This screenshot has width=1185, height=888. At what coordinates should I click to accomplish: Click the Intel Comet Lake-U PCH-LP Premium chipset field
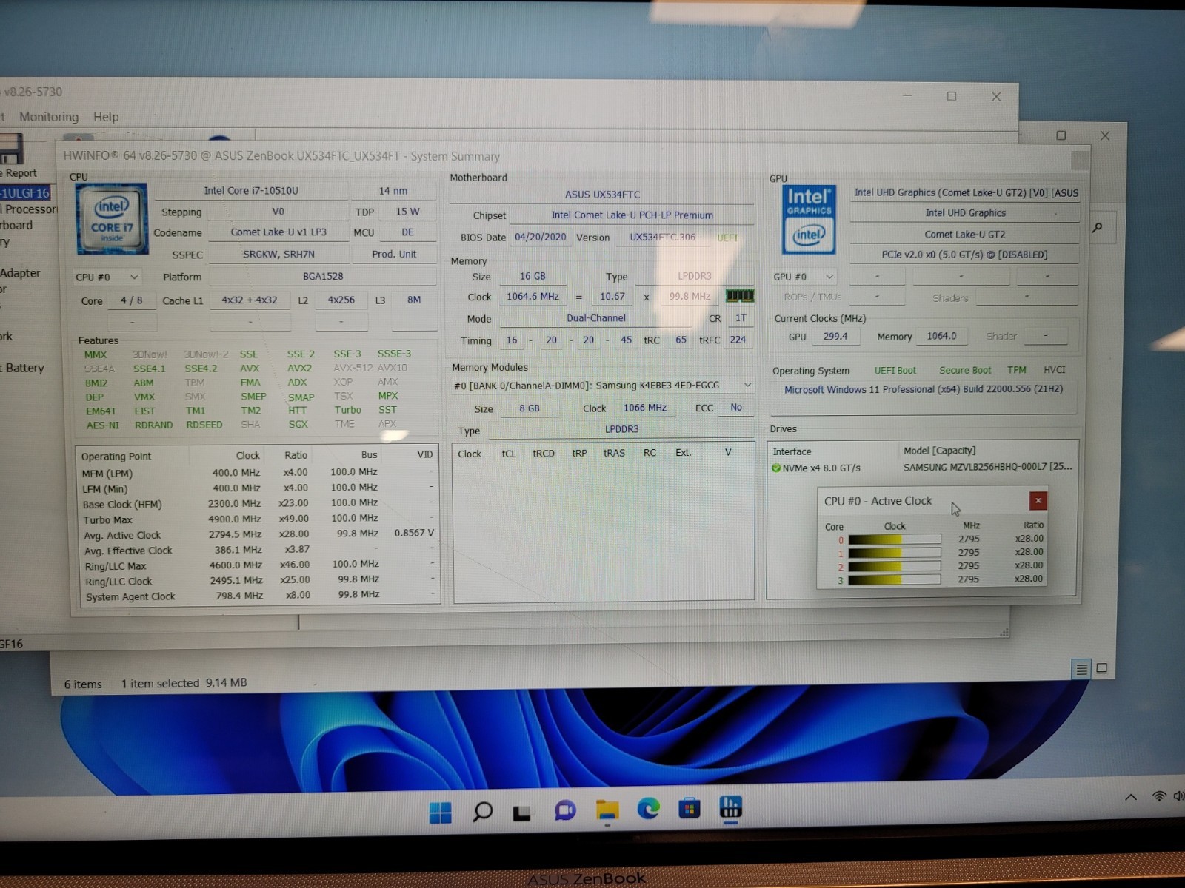pyautogui.click(x=632, y=215)
